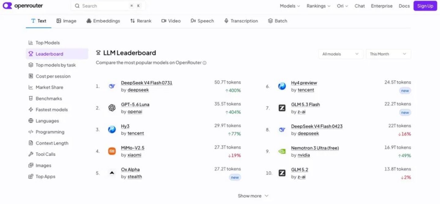Open the Nemotron 3 Ultra (free) link
This screenshot has width=440, height=204.
pos(315,148)
